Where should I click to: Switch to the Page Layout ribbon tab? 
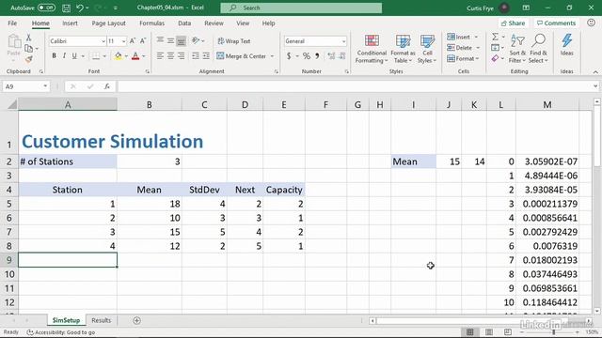[109, 23]
